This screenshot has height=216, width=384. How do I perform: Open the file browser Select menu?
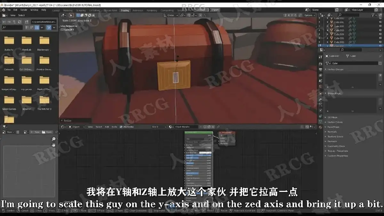pos(21,15)
